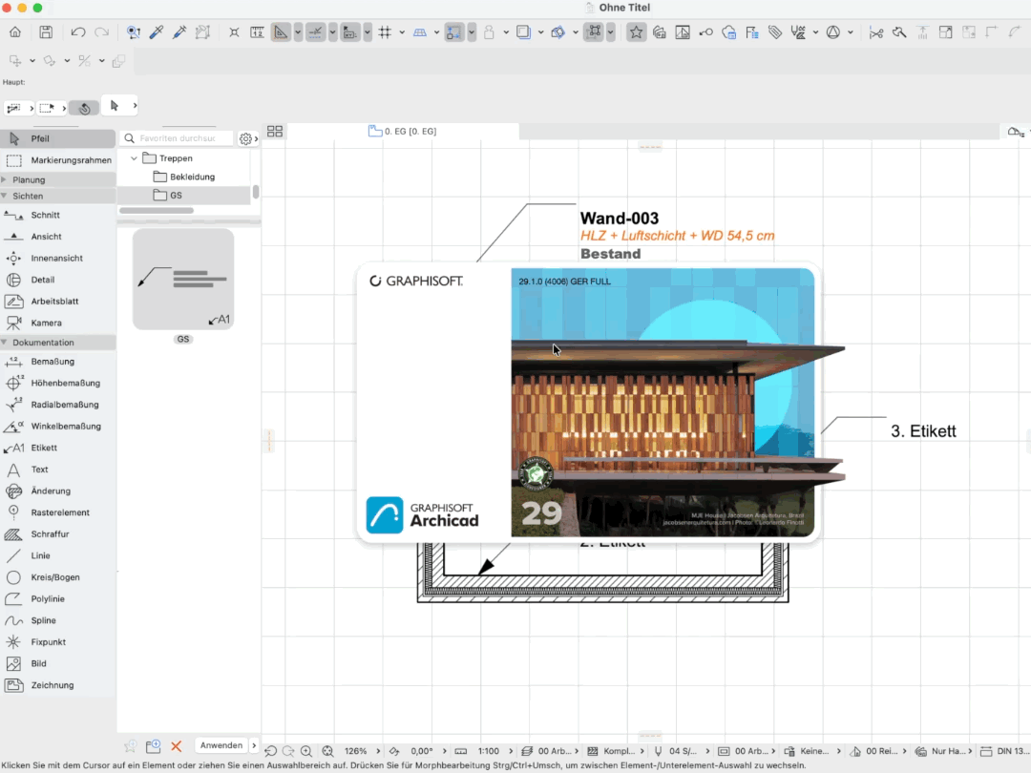Click the adjust hammer icon

coord(899,32)
